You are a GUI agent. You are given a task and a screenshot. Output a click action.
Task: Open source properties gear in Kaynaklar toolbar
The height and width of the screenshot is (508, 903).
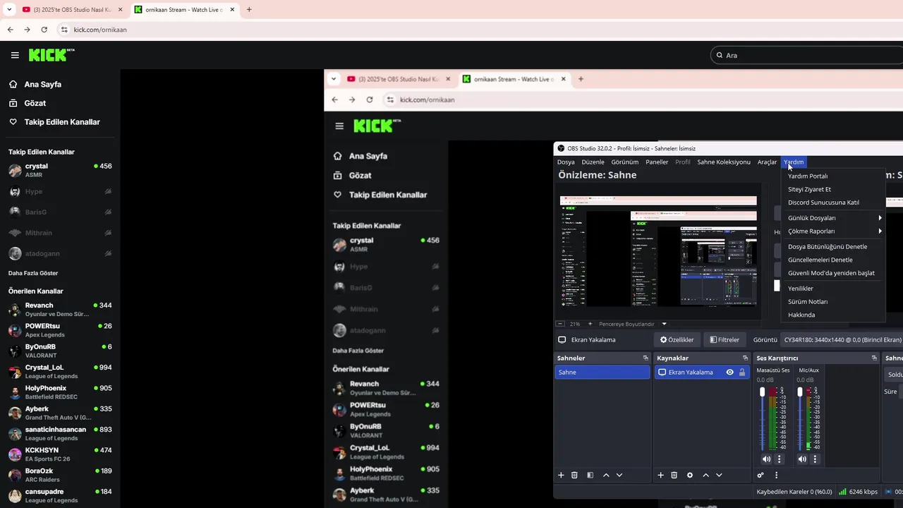[x=690, y=476]
